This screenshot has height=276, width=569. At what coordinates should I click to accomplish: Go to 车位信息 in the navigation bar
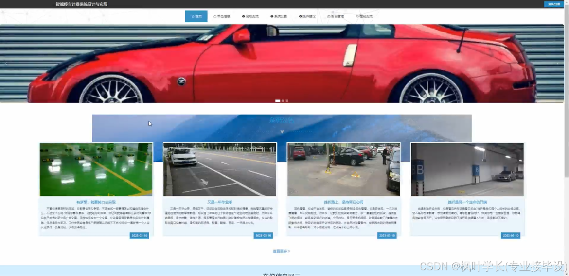pos(222,16)
